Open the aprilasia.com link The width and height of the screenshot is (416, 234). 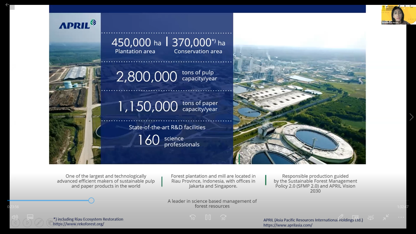pyautogui.click(x=288, y=225)
